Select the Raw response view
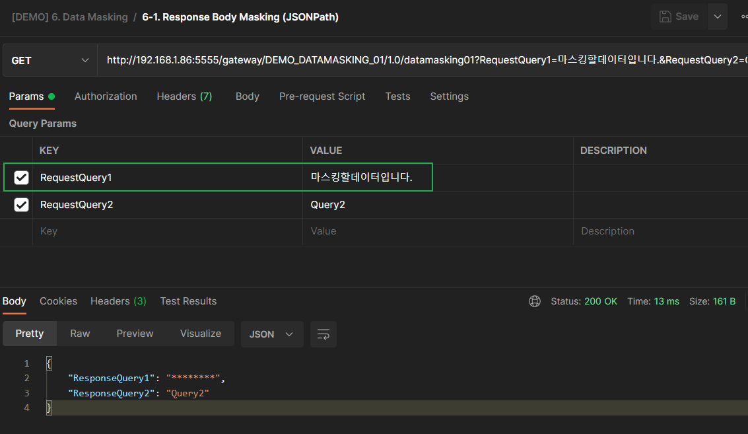The width and height of the screenshot is (748, 434). pos(80,334)
